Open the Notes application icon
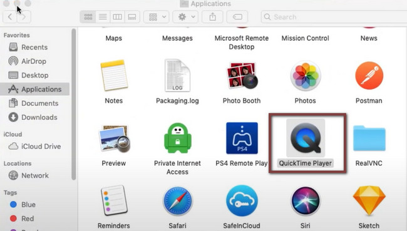Image resolution: width=407 pixels, height=231 pixels. 114,76
